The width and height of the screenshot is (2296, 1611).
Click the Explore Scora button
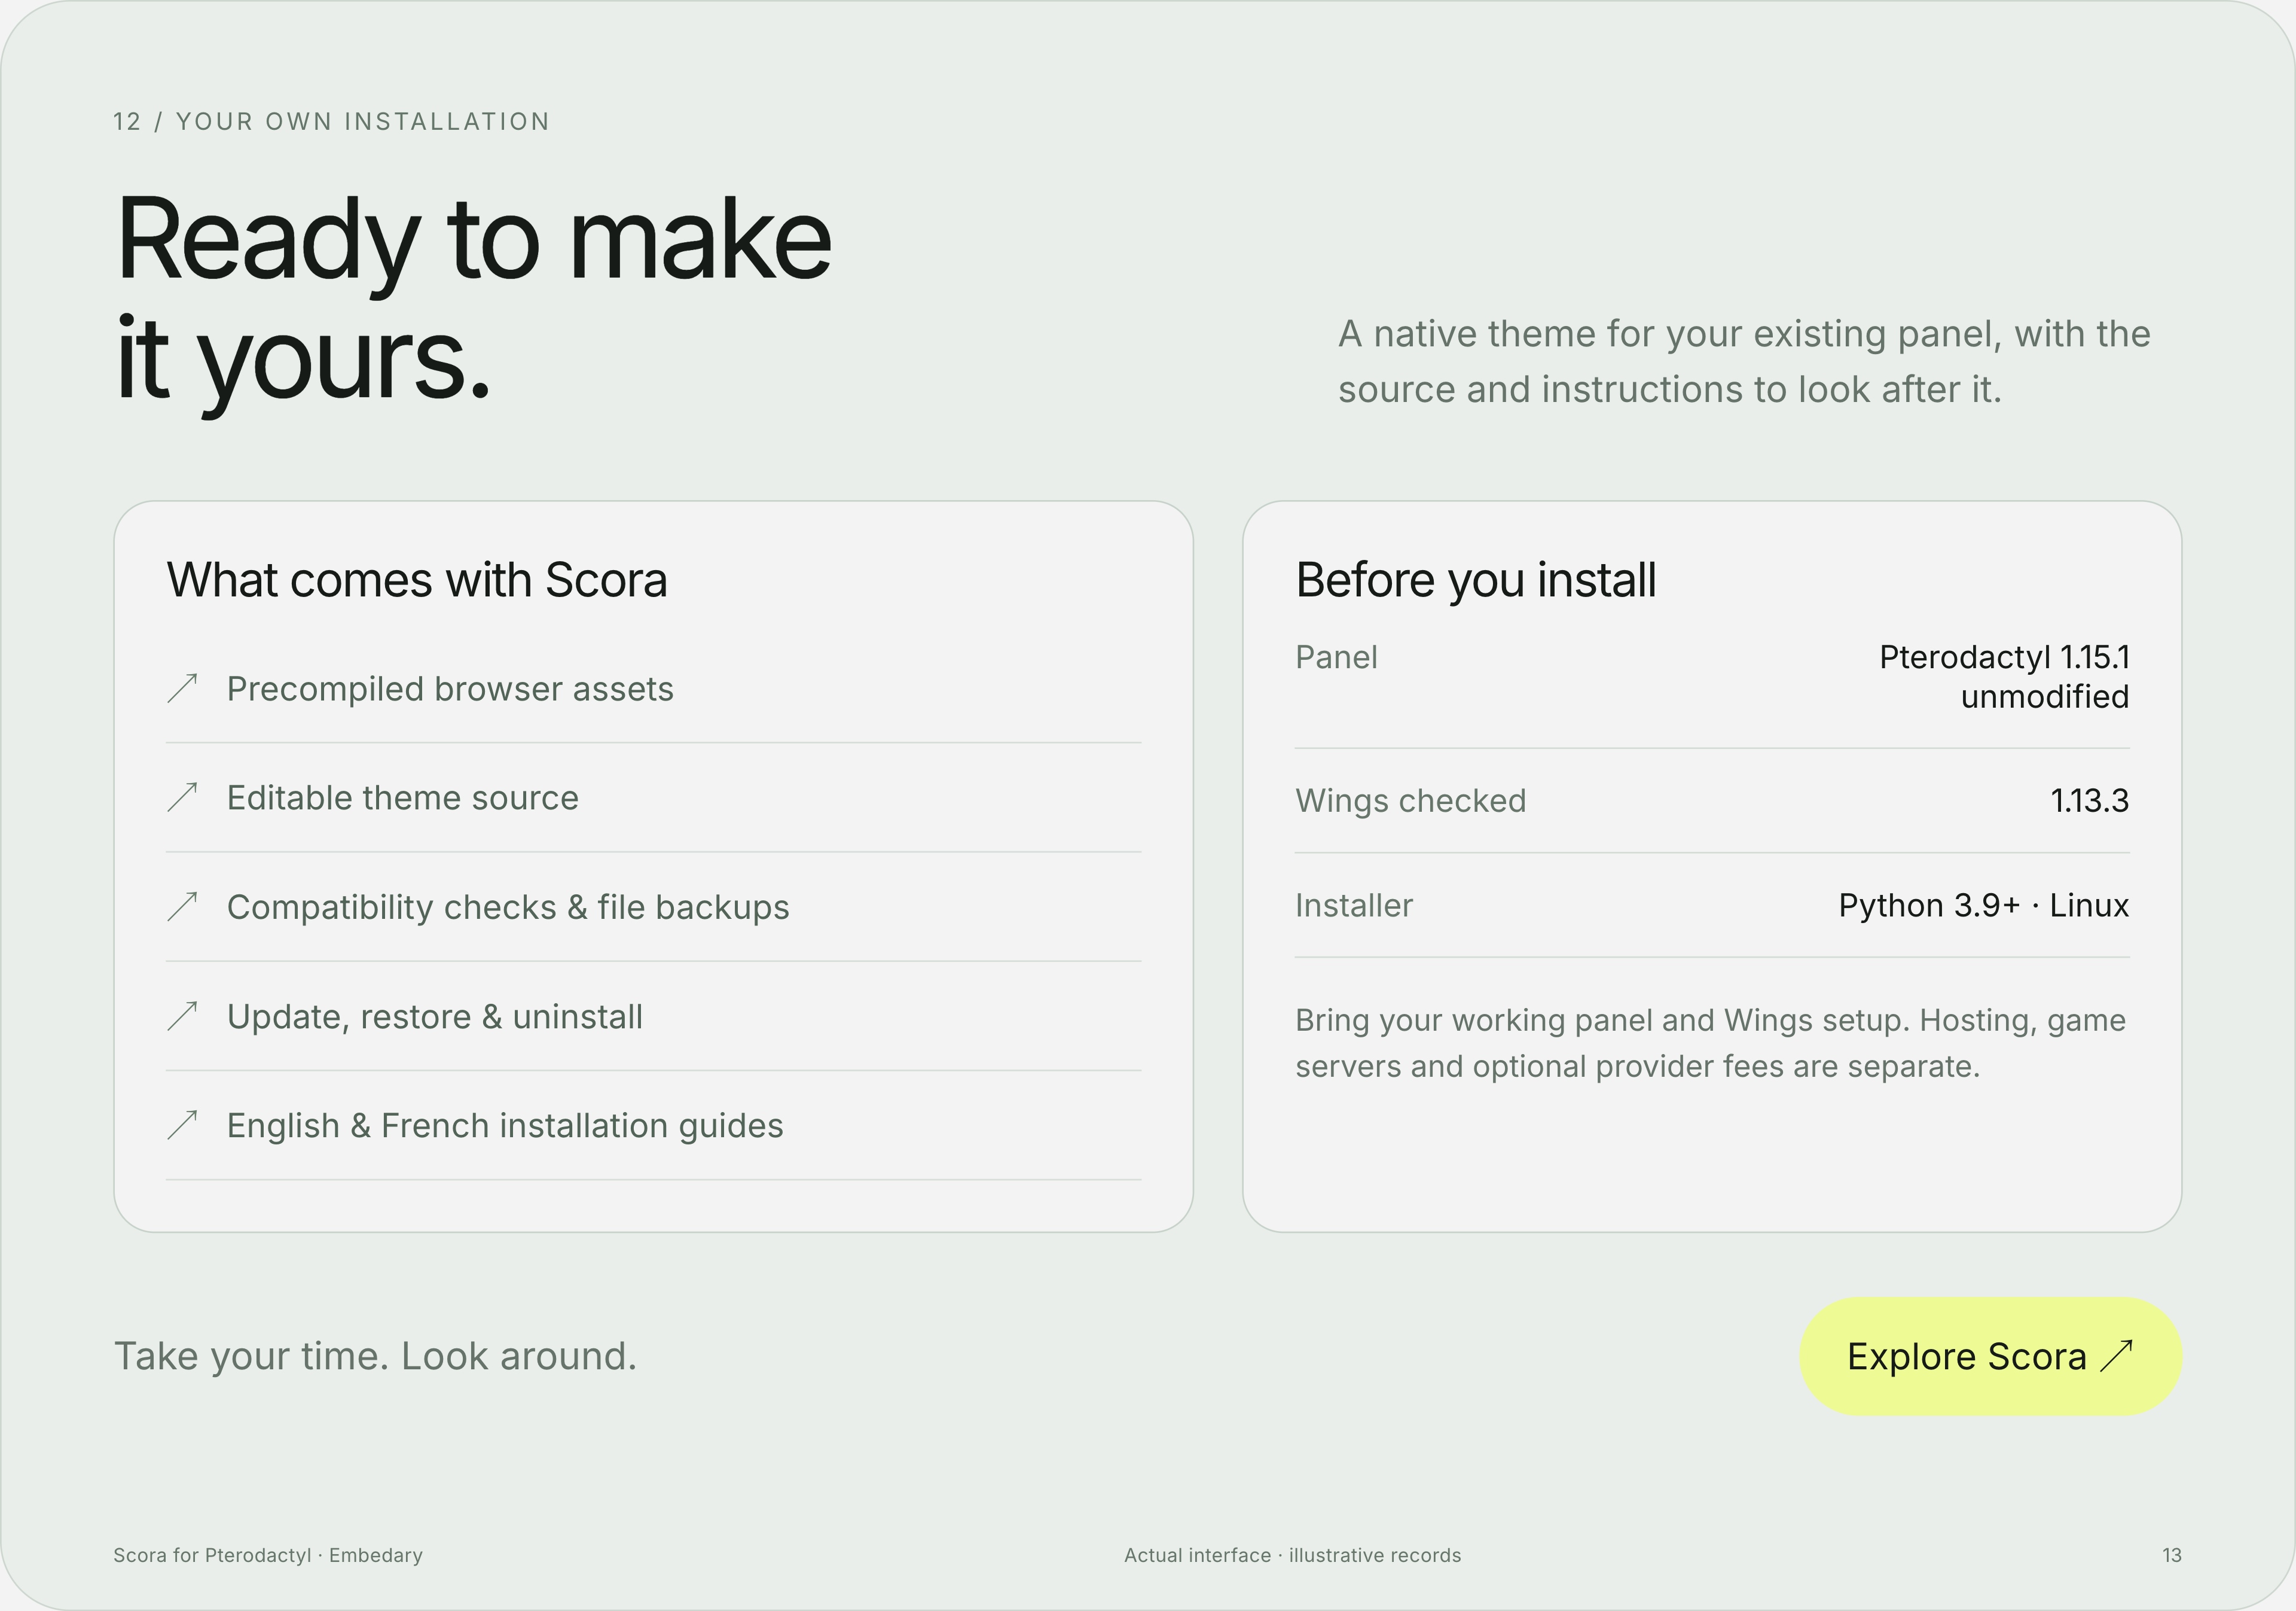(x=1990, y=1356)
